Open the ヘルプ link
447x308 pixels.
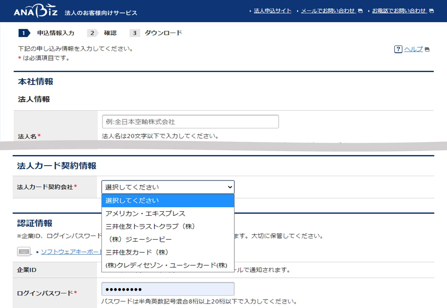tap(413, 49)
